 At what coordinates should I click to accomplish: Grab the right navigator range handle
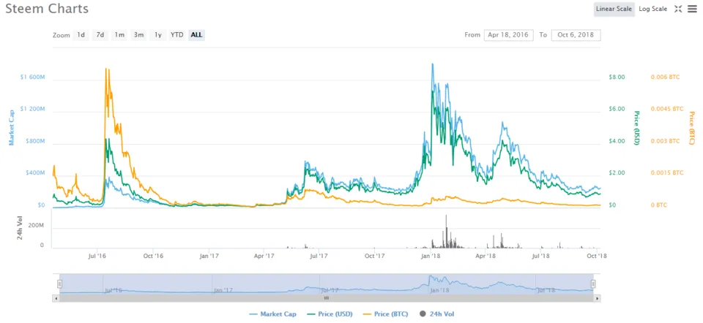[593, 284]
